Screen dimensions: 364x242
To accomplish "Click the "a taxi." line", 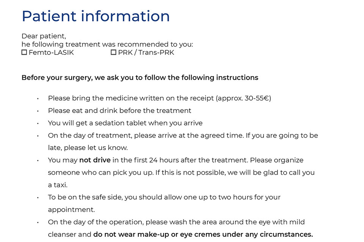I will click(x=58, y=185).
